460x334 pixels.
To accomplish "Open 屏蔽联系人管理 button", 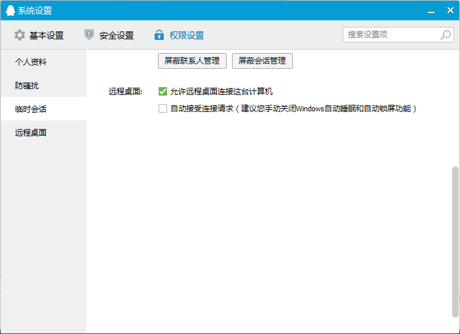I will pos(192,61).
